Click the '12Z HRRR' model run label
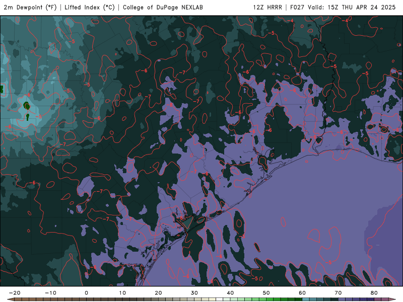The image size is (403, 302). pos(267,7)
